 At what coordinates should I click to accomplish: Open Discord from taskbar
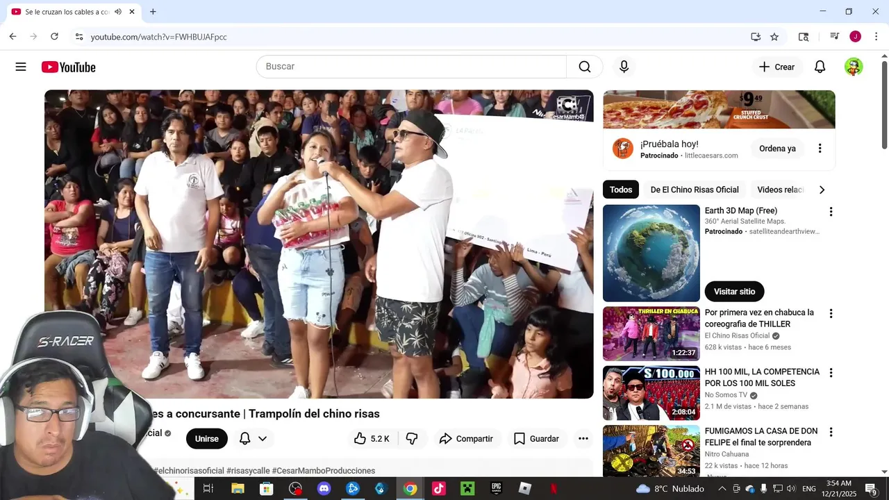pos(324,489)
